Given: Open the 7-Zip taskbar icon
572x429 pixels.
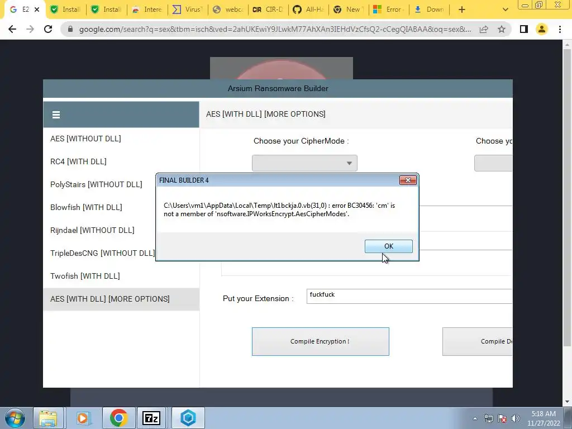Looking at the screenshot, I should pyautogui.click(x=151, y=418).
